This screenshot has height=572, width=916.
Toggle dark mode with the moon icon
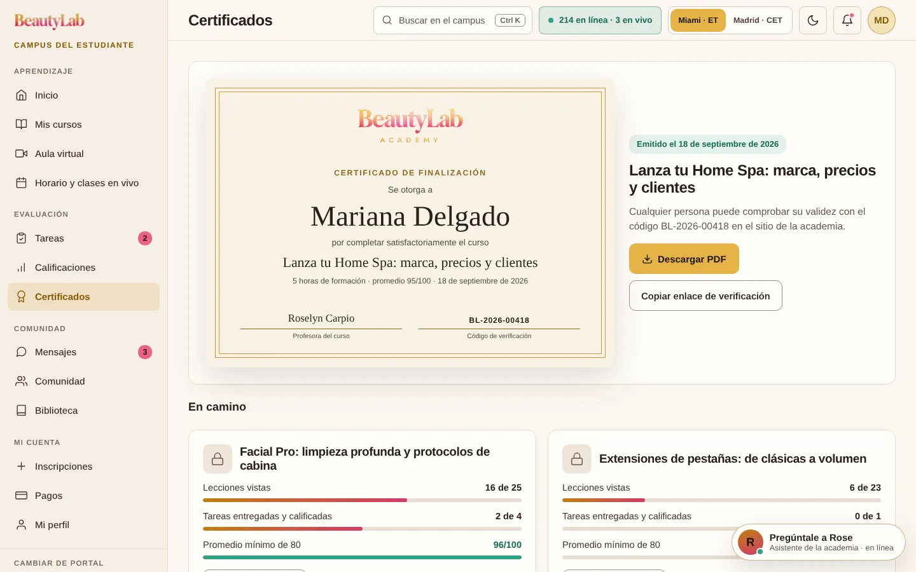(813, 20)
